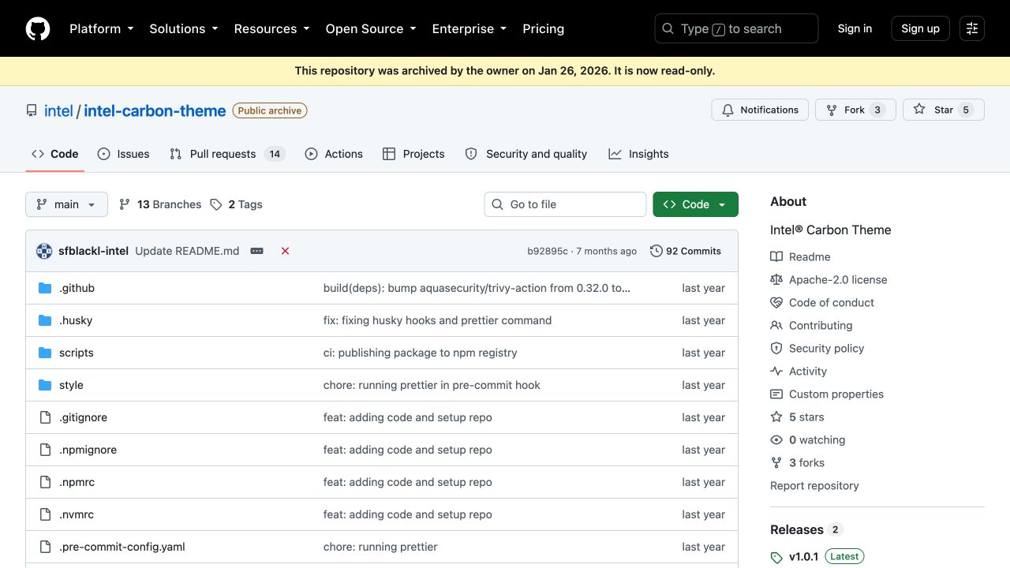This screenshot has height=568, width=1010.
Task: Click the license scale icon in About
Action: point(776,279)
